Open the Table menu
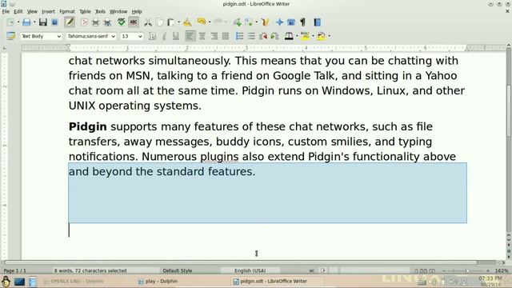The image size is (512, 288). pos(85,11)
